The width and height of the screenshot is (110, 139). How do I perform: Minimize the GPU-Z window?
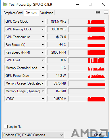pyautogui.click(x=77, y=4)
